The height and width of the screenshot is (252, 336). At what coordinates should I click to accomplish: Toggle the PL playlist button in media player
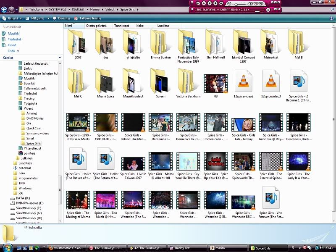pos(256,4)
